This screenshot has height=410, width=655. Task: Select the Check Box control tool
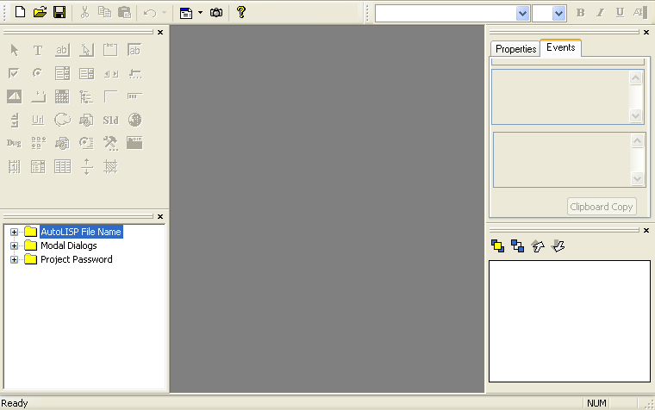[14, 73]
